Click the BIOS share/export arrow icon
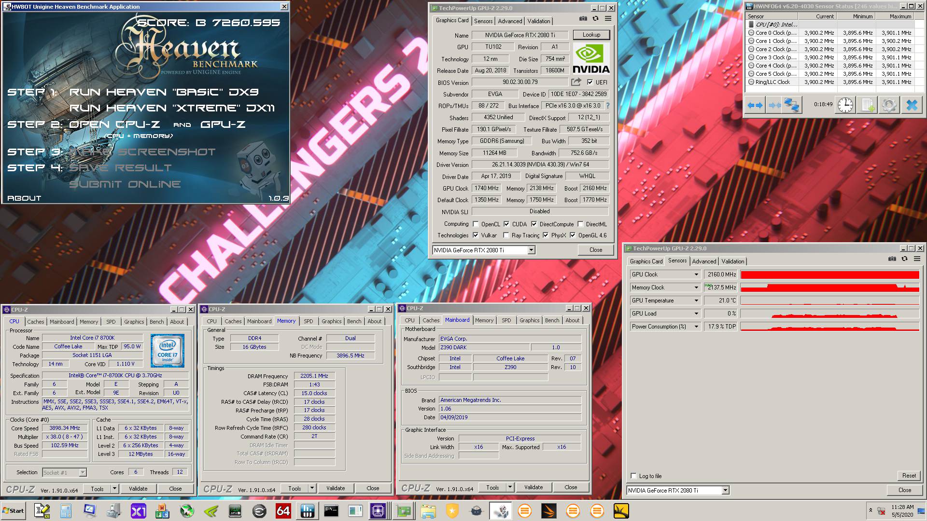Viewport: 927px width, 521px height. coord(576,82)
